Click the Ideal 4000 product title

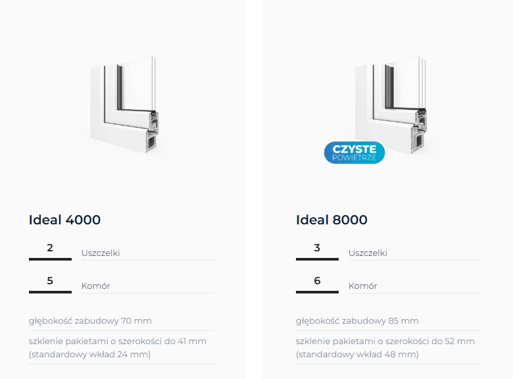(x=64, y=220)
